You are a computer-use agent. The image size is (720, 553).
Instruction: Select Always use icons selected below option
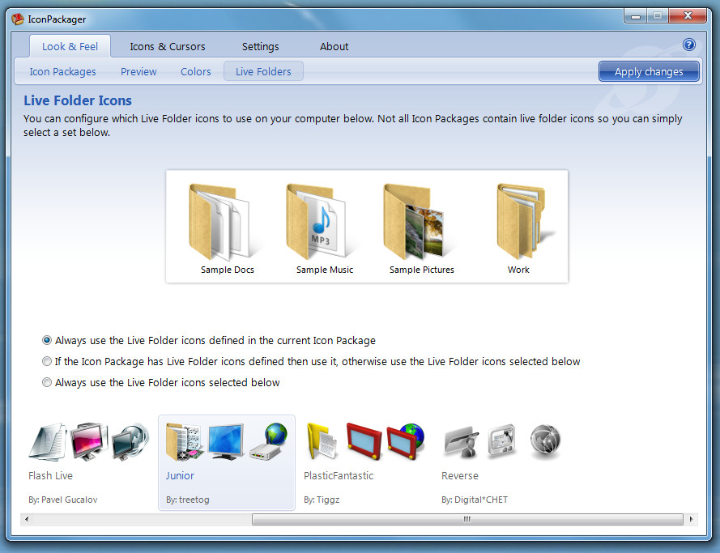[46, 382]
